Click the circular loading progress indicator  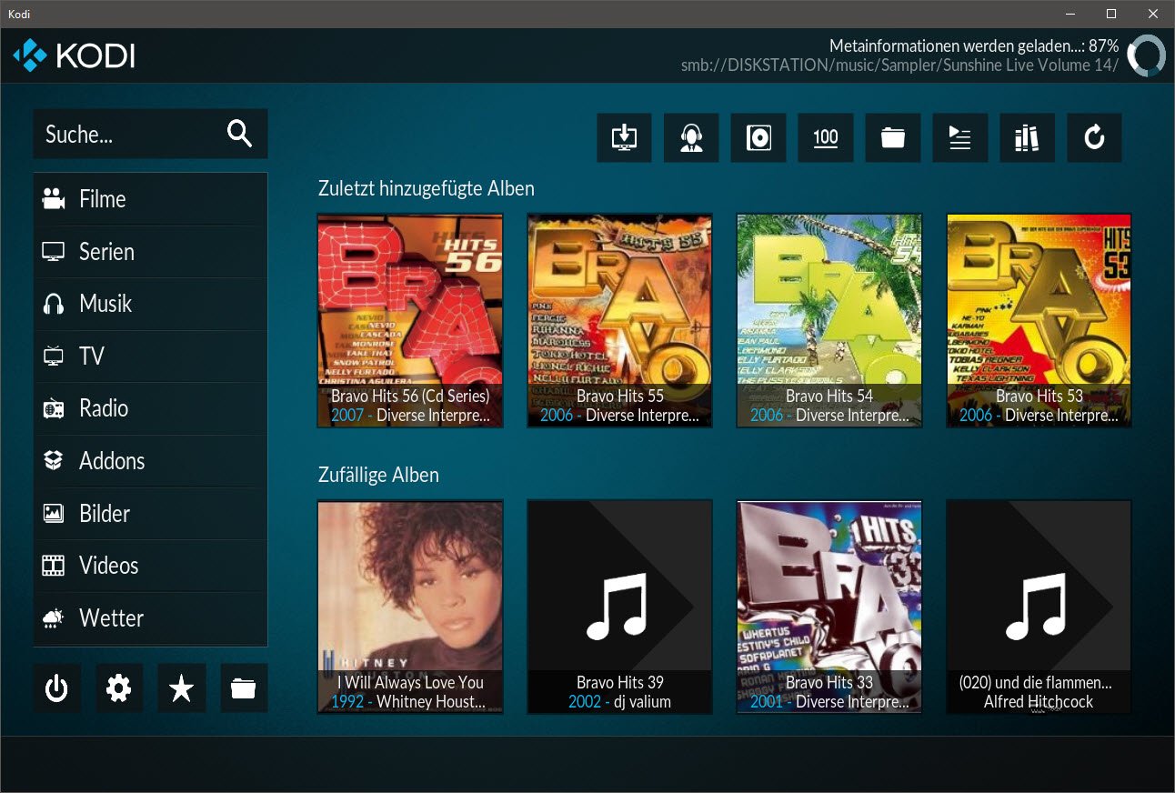[1146, 55]
